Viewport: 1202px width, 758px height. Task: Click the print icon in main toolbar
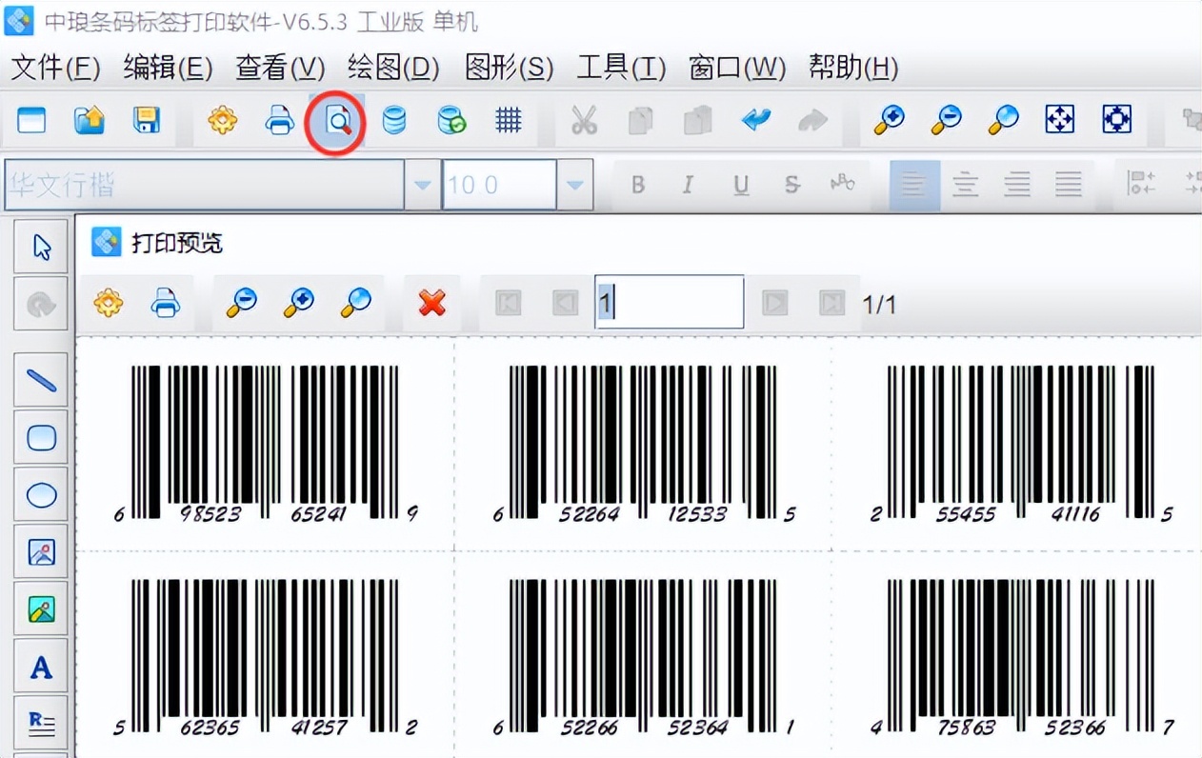pyautogui.click(x=279, y=120)
